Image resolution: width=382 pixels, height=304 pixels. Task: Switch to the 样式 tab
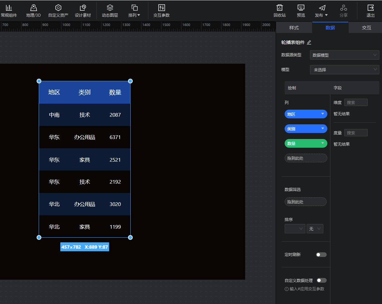coord(294,28)
